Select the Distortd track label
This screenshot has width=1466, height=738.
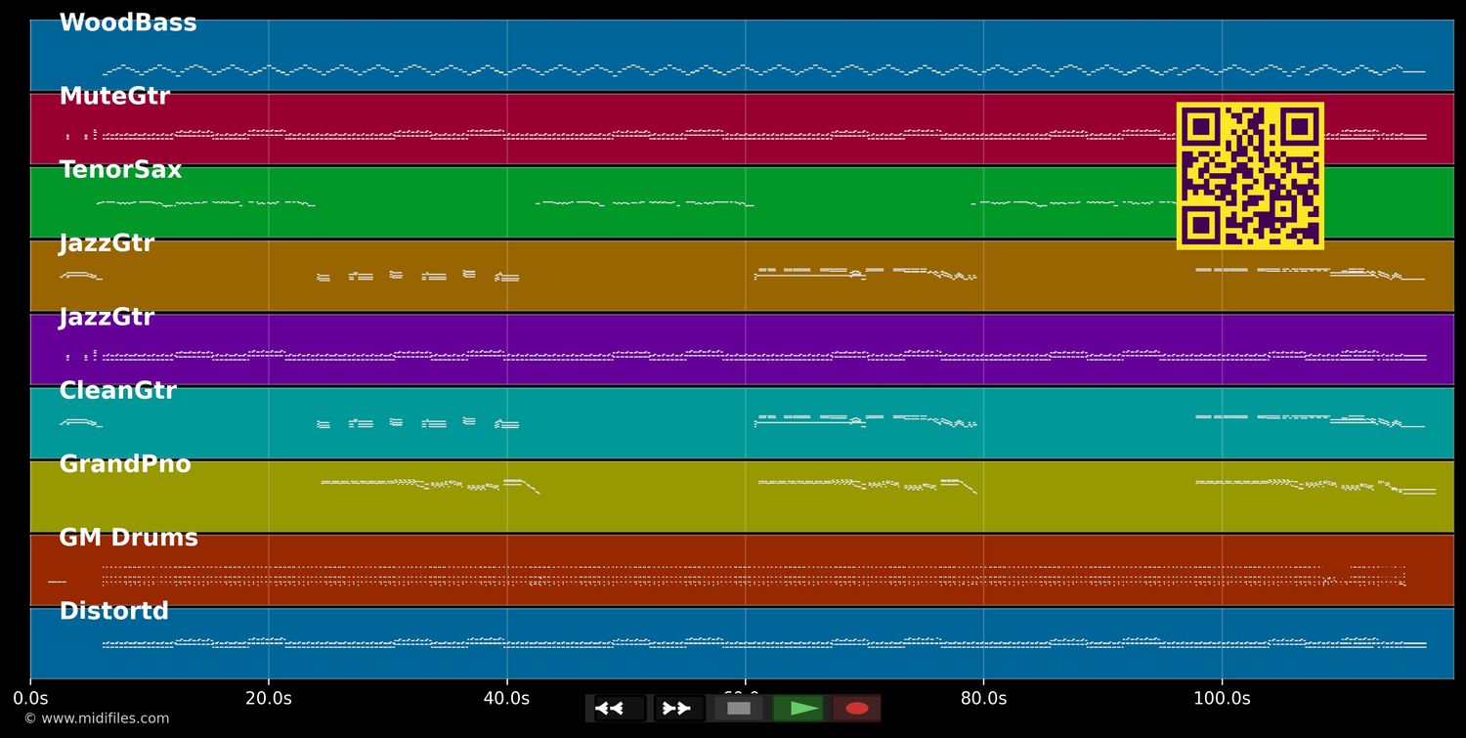pyautogui.click(x=113, y=610)
